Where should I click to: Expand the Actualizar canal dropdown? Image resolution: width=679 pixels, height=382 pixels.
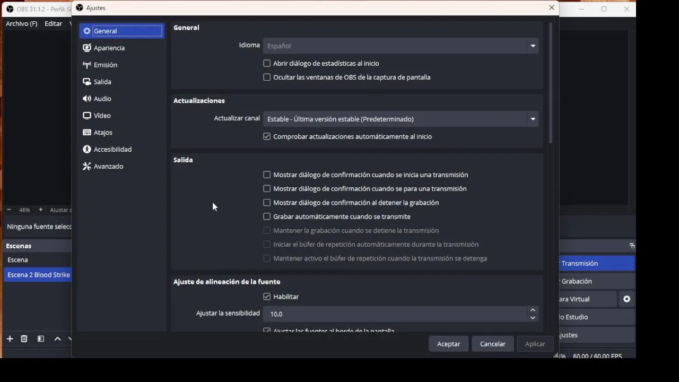(x=401, y=119)
